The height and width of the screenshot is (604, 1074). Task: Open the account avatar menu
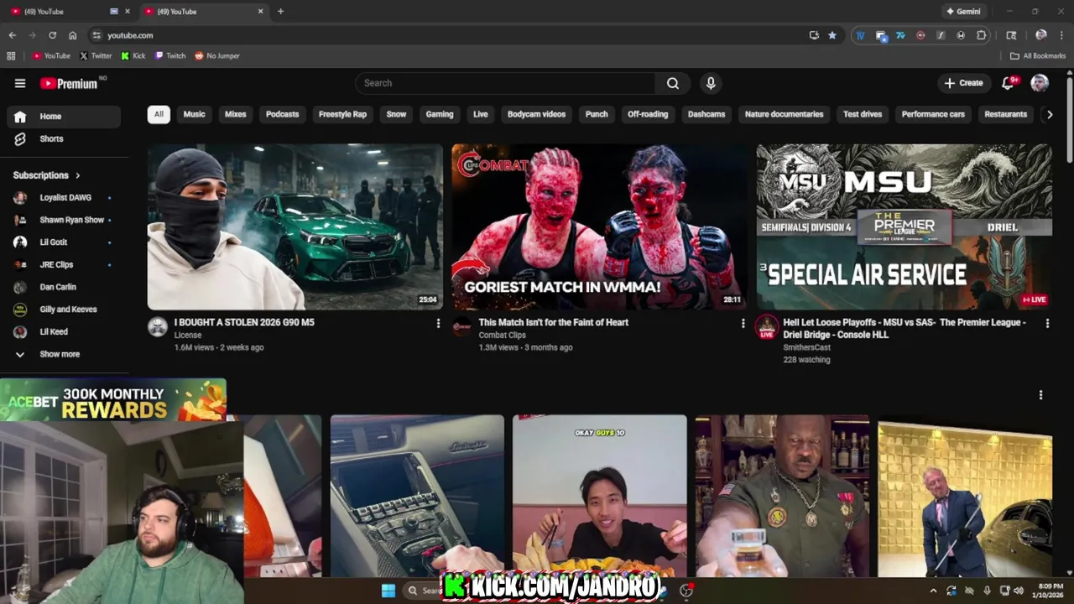(x=1040, y=83)
